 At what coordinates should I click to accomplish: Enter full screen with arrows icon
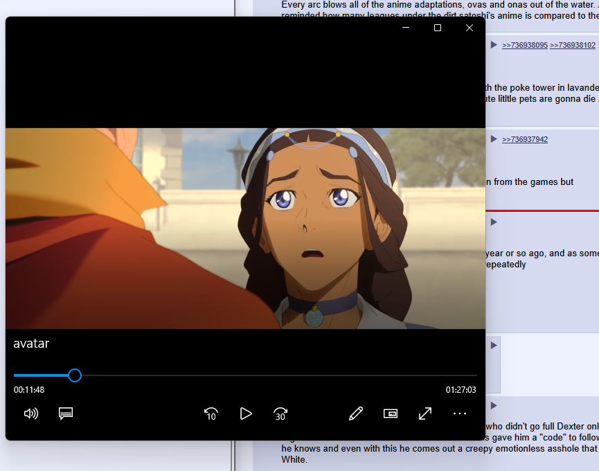point(425,414)
